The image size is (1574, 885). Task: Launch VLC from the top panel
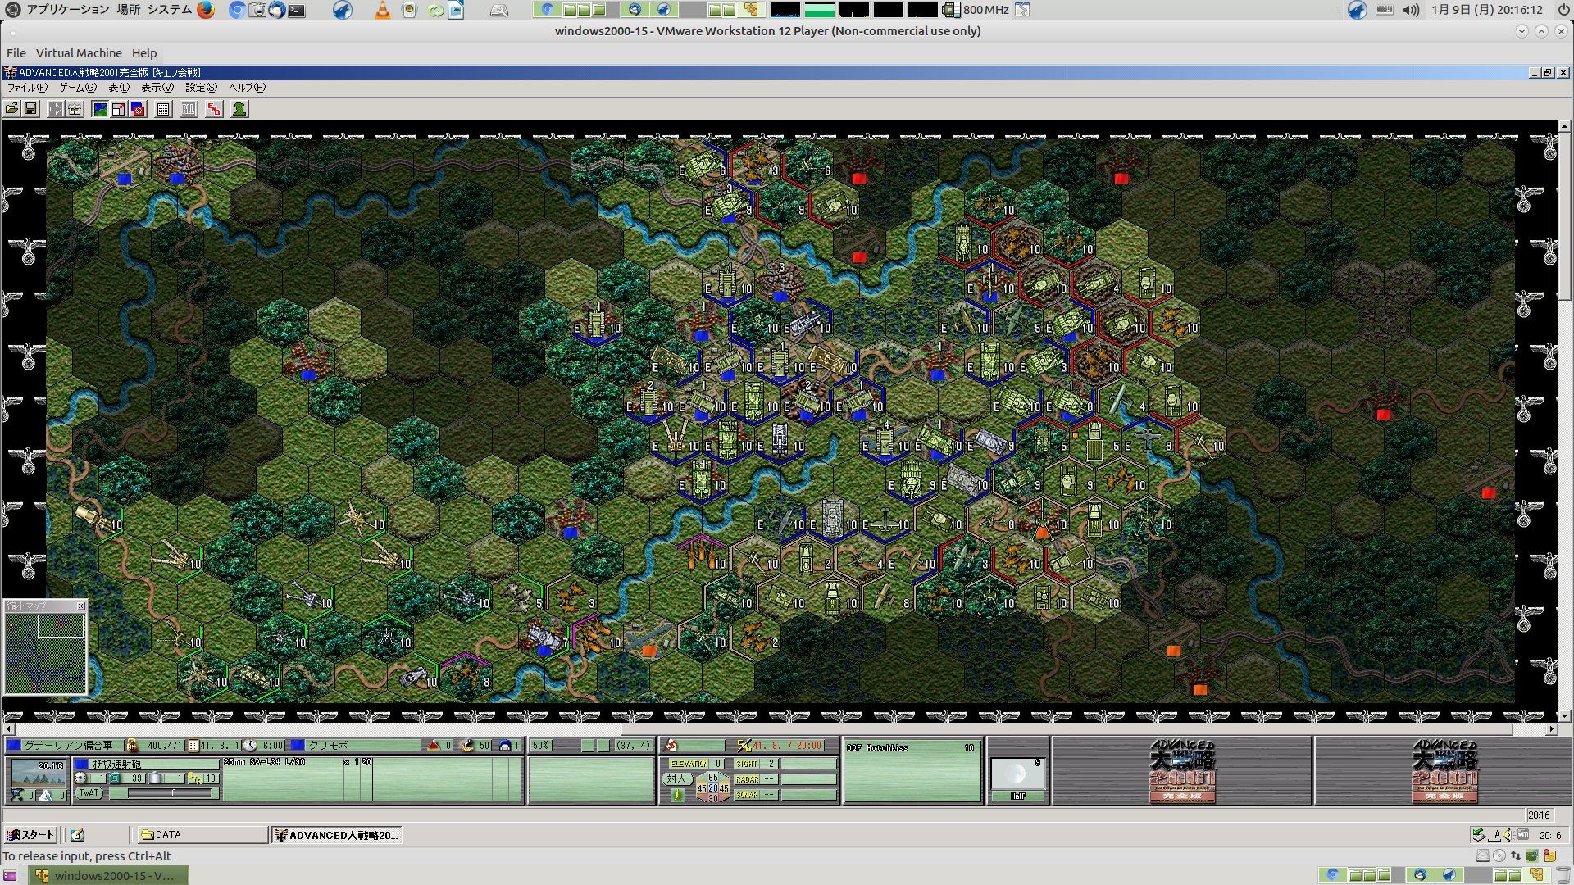coord(383,10)
